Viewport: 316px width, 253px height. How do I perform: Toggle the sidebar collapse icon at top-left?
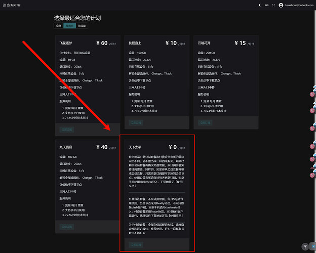4,5
